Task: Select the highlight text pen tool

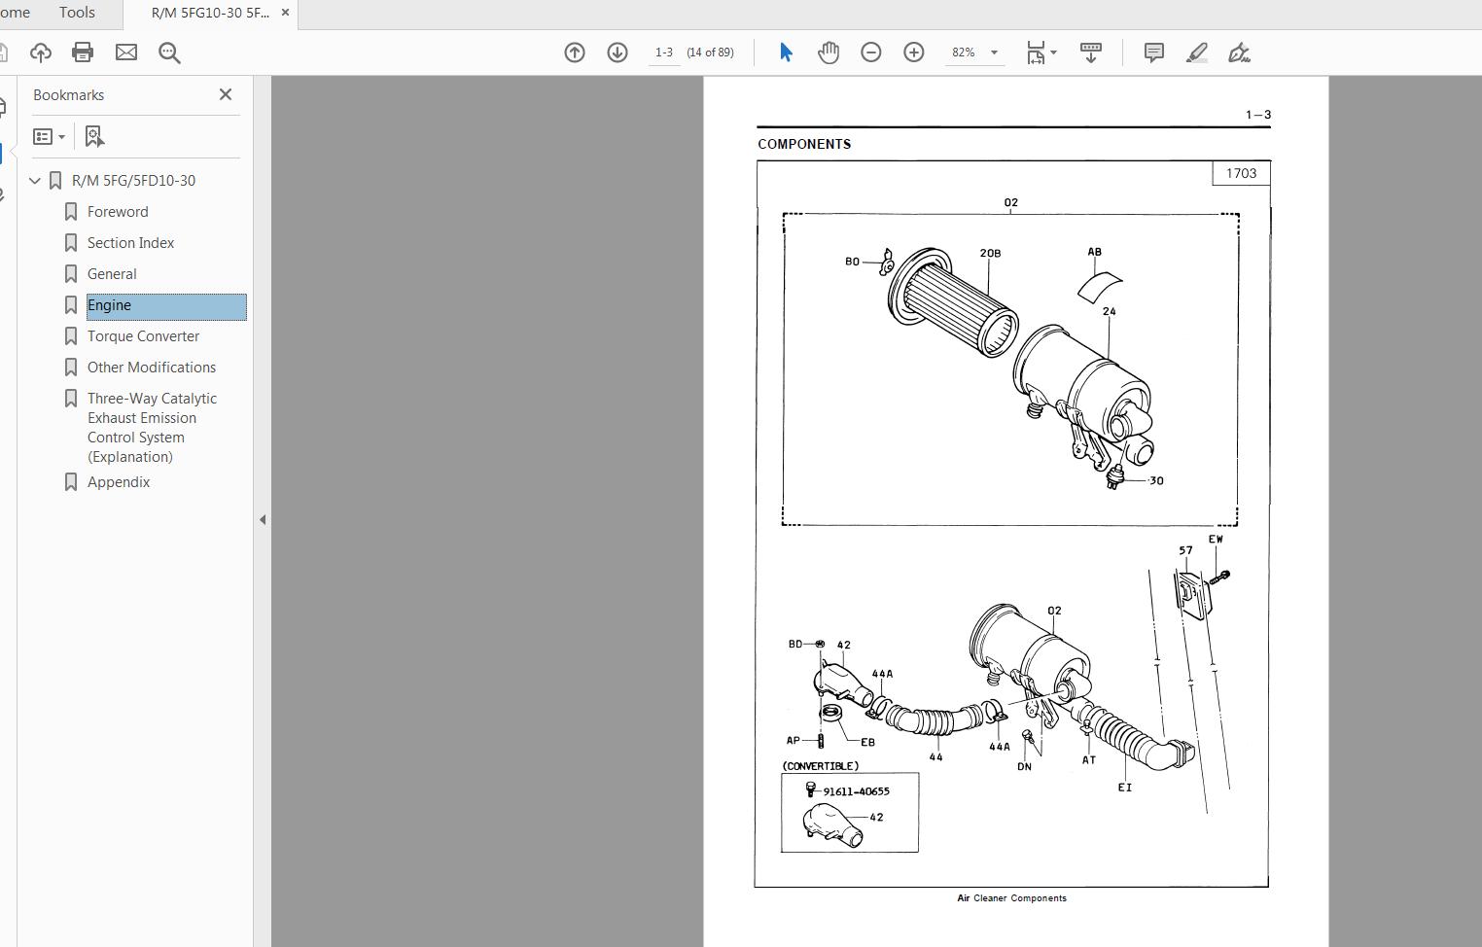Action: coord(1197,53)
